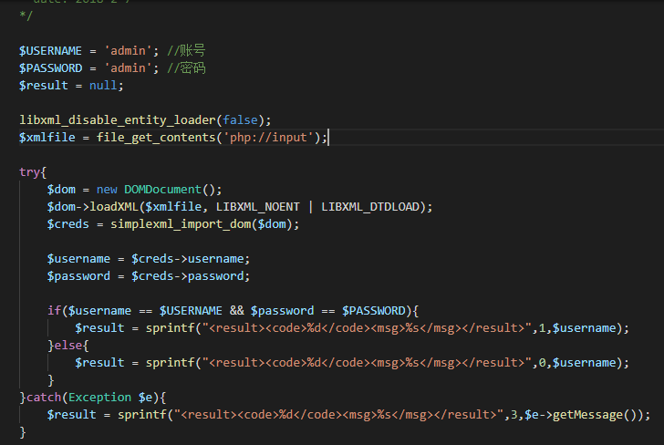Click the closing '*/' comment marker
Image resolution: width=664 pixels, height=445 pixels.
point(26,16)
